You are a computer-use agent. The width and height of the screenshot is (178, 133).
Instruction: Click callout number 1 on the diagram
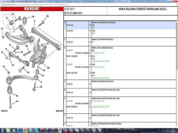[14, 32]
